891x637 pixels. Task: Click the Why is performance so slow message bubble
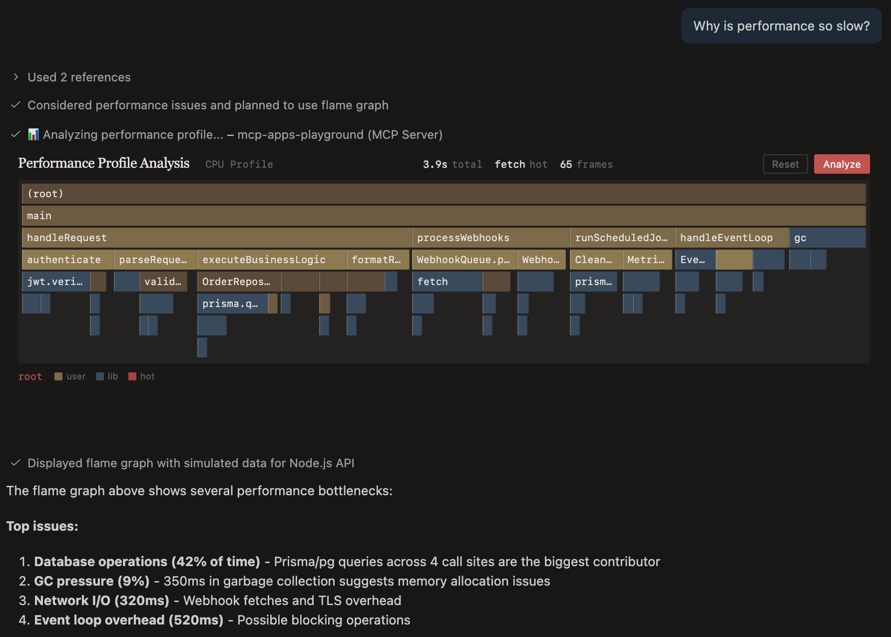tap(781, 25)
